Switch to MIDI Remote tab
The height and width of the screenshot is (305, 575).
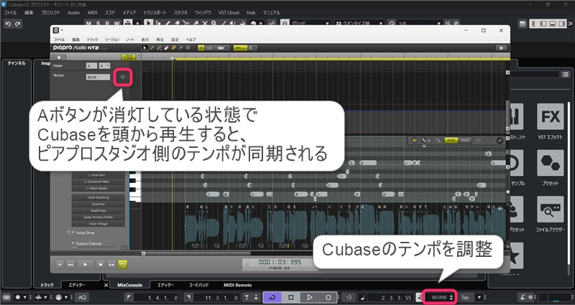[238, 285]
